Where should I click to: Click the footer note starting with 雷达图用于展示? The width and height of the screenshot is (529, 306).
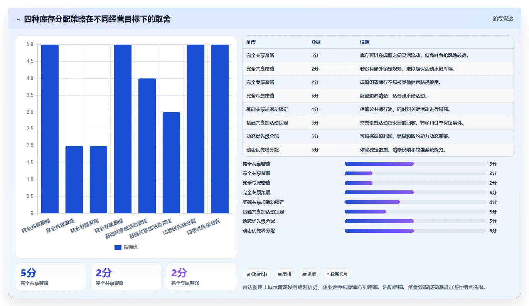tap(364, 288)
